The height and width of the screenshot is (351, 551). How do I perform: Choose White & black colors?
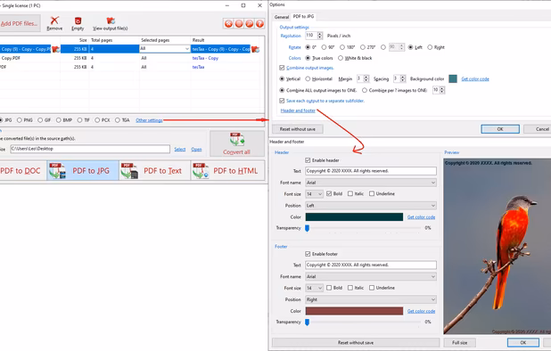click(341, 58)
